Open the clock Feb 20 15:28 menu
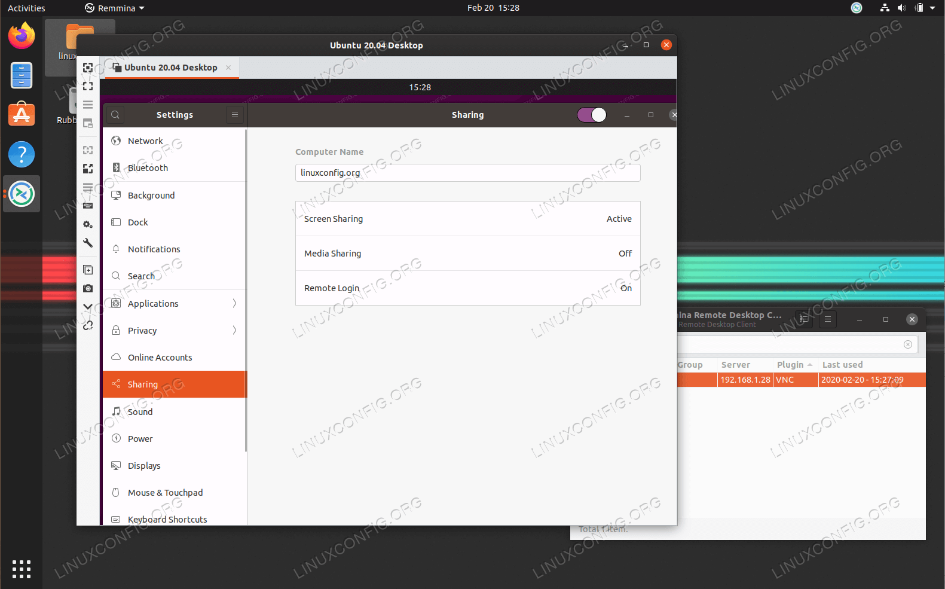This screenshot has height=589, width=945. pos(493,8)
